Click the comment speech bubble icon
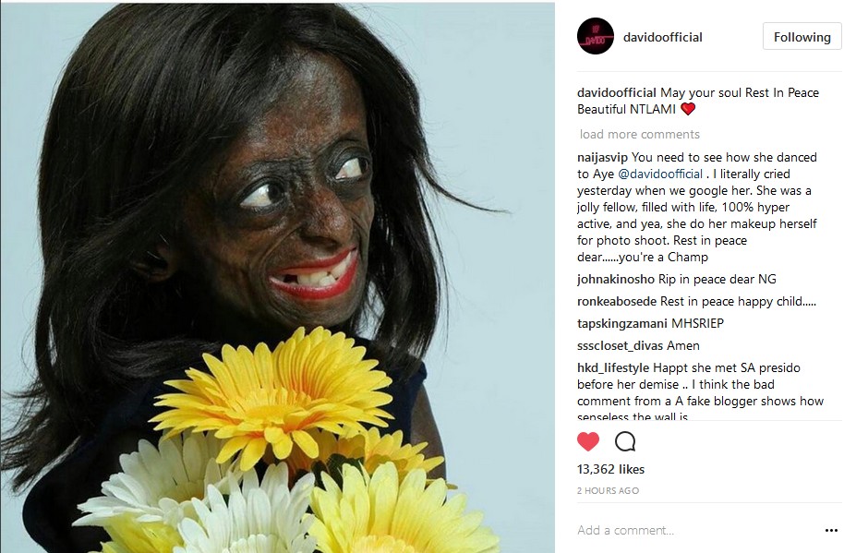The width and height of the screenshot is (844, 553). point(625,441)
